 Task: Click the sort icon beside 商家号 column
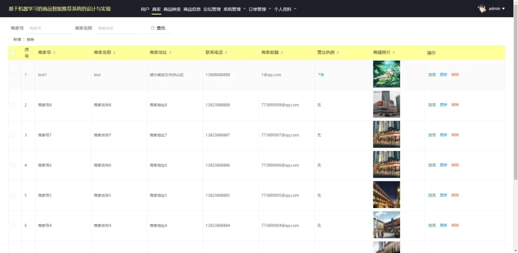54,53
